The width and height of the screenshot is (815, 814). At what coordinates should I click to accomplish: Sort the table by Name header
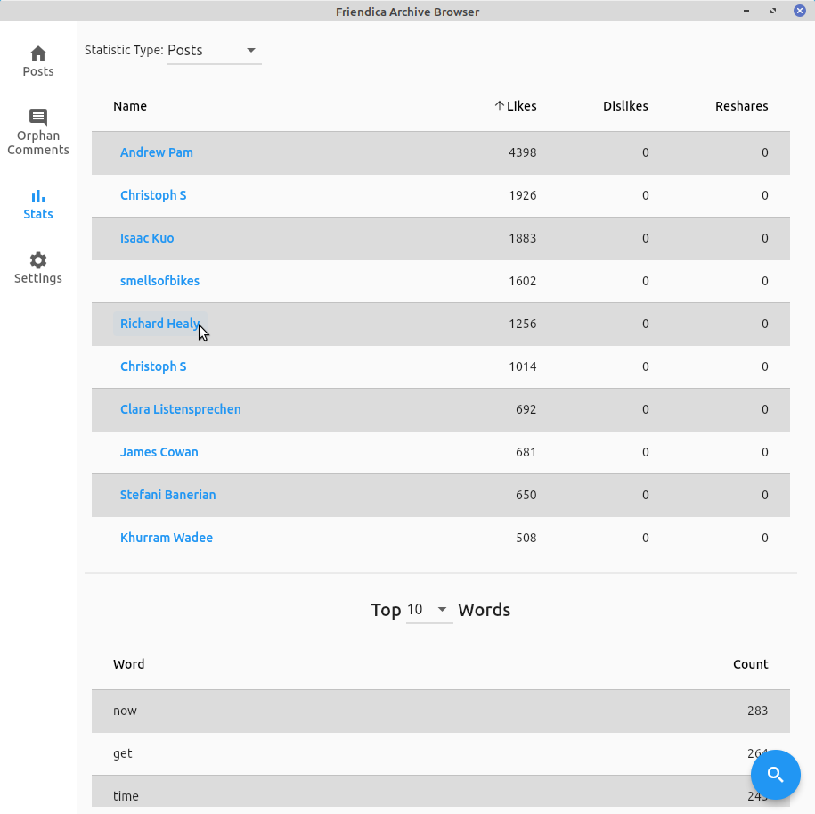pos(130,106)
